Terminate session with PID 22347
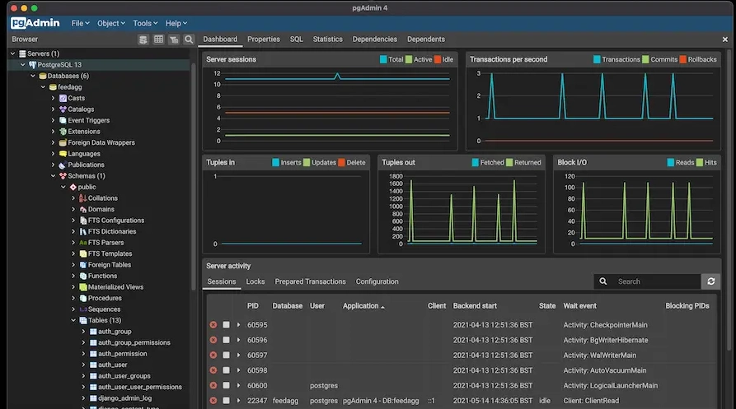Screen dimensions: 736x409 (213, 401)
